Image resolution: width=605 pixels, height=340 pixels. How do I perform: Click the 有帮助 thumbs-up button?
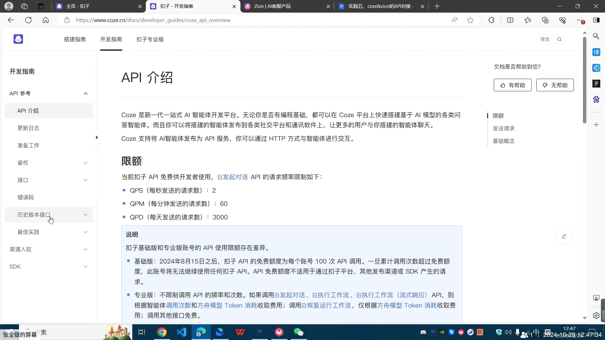pos(512,85)
